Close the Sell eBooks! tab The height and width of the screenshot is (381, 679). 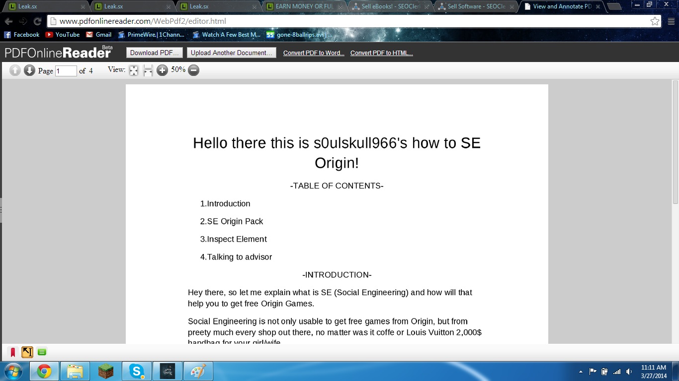coord(426,7)
